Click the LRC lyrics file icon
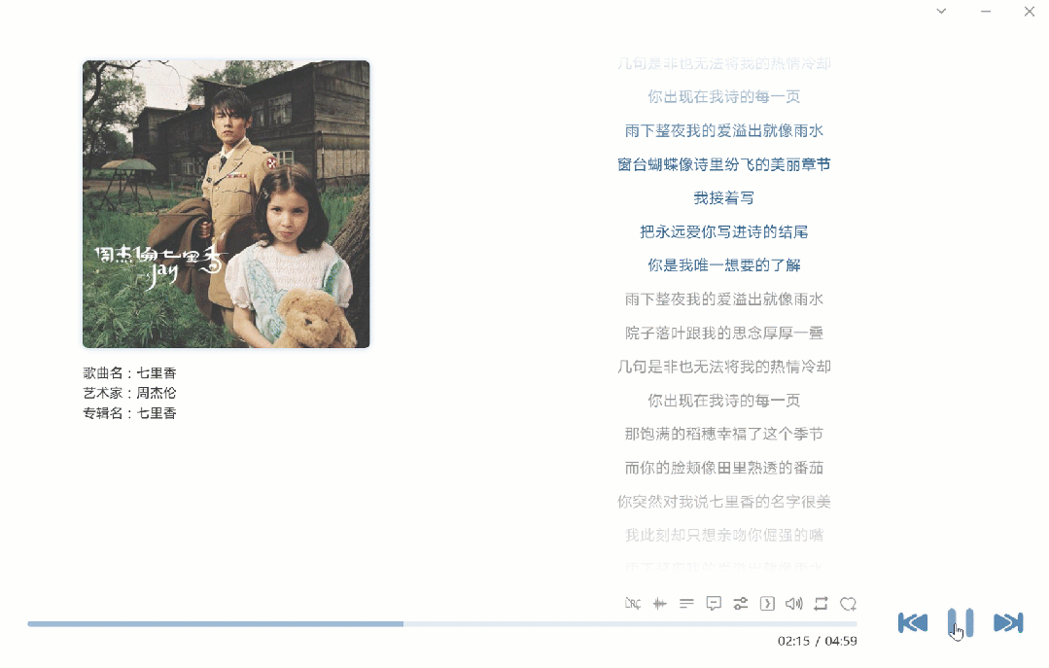1049x668 pixels. coord(633,604)
